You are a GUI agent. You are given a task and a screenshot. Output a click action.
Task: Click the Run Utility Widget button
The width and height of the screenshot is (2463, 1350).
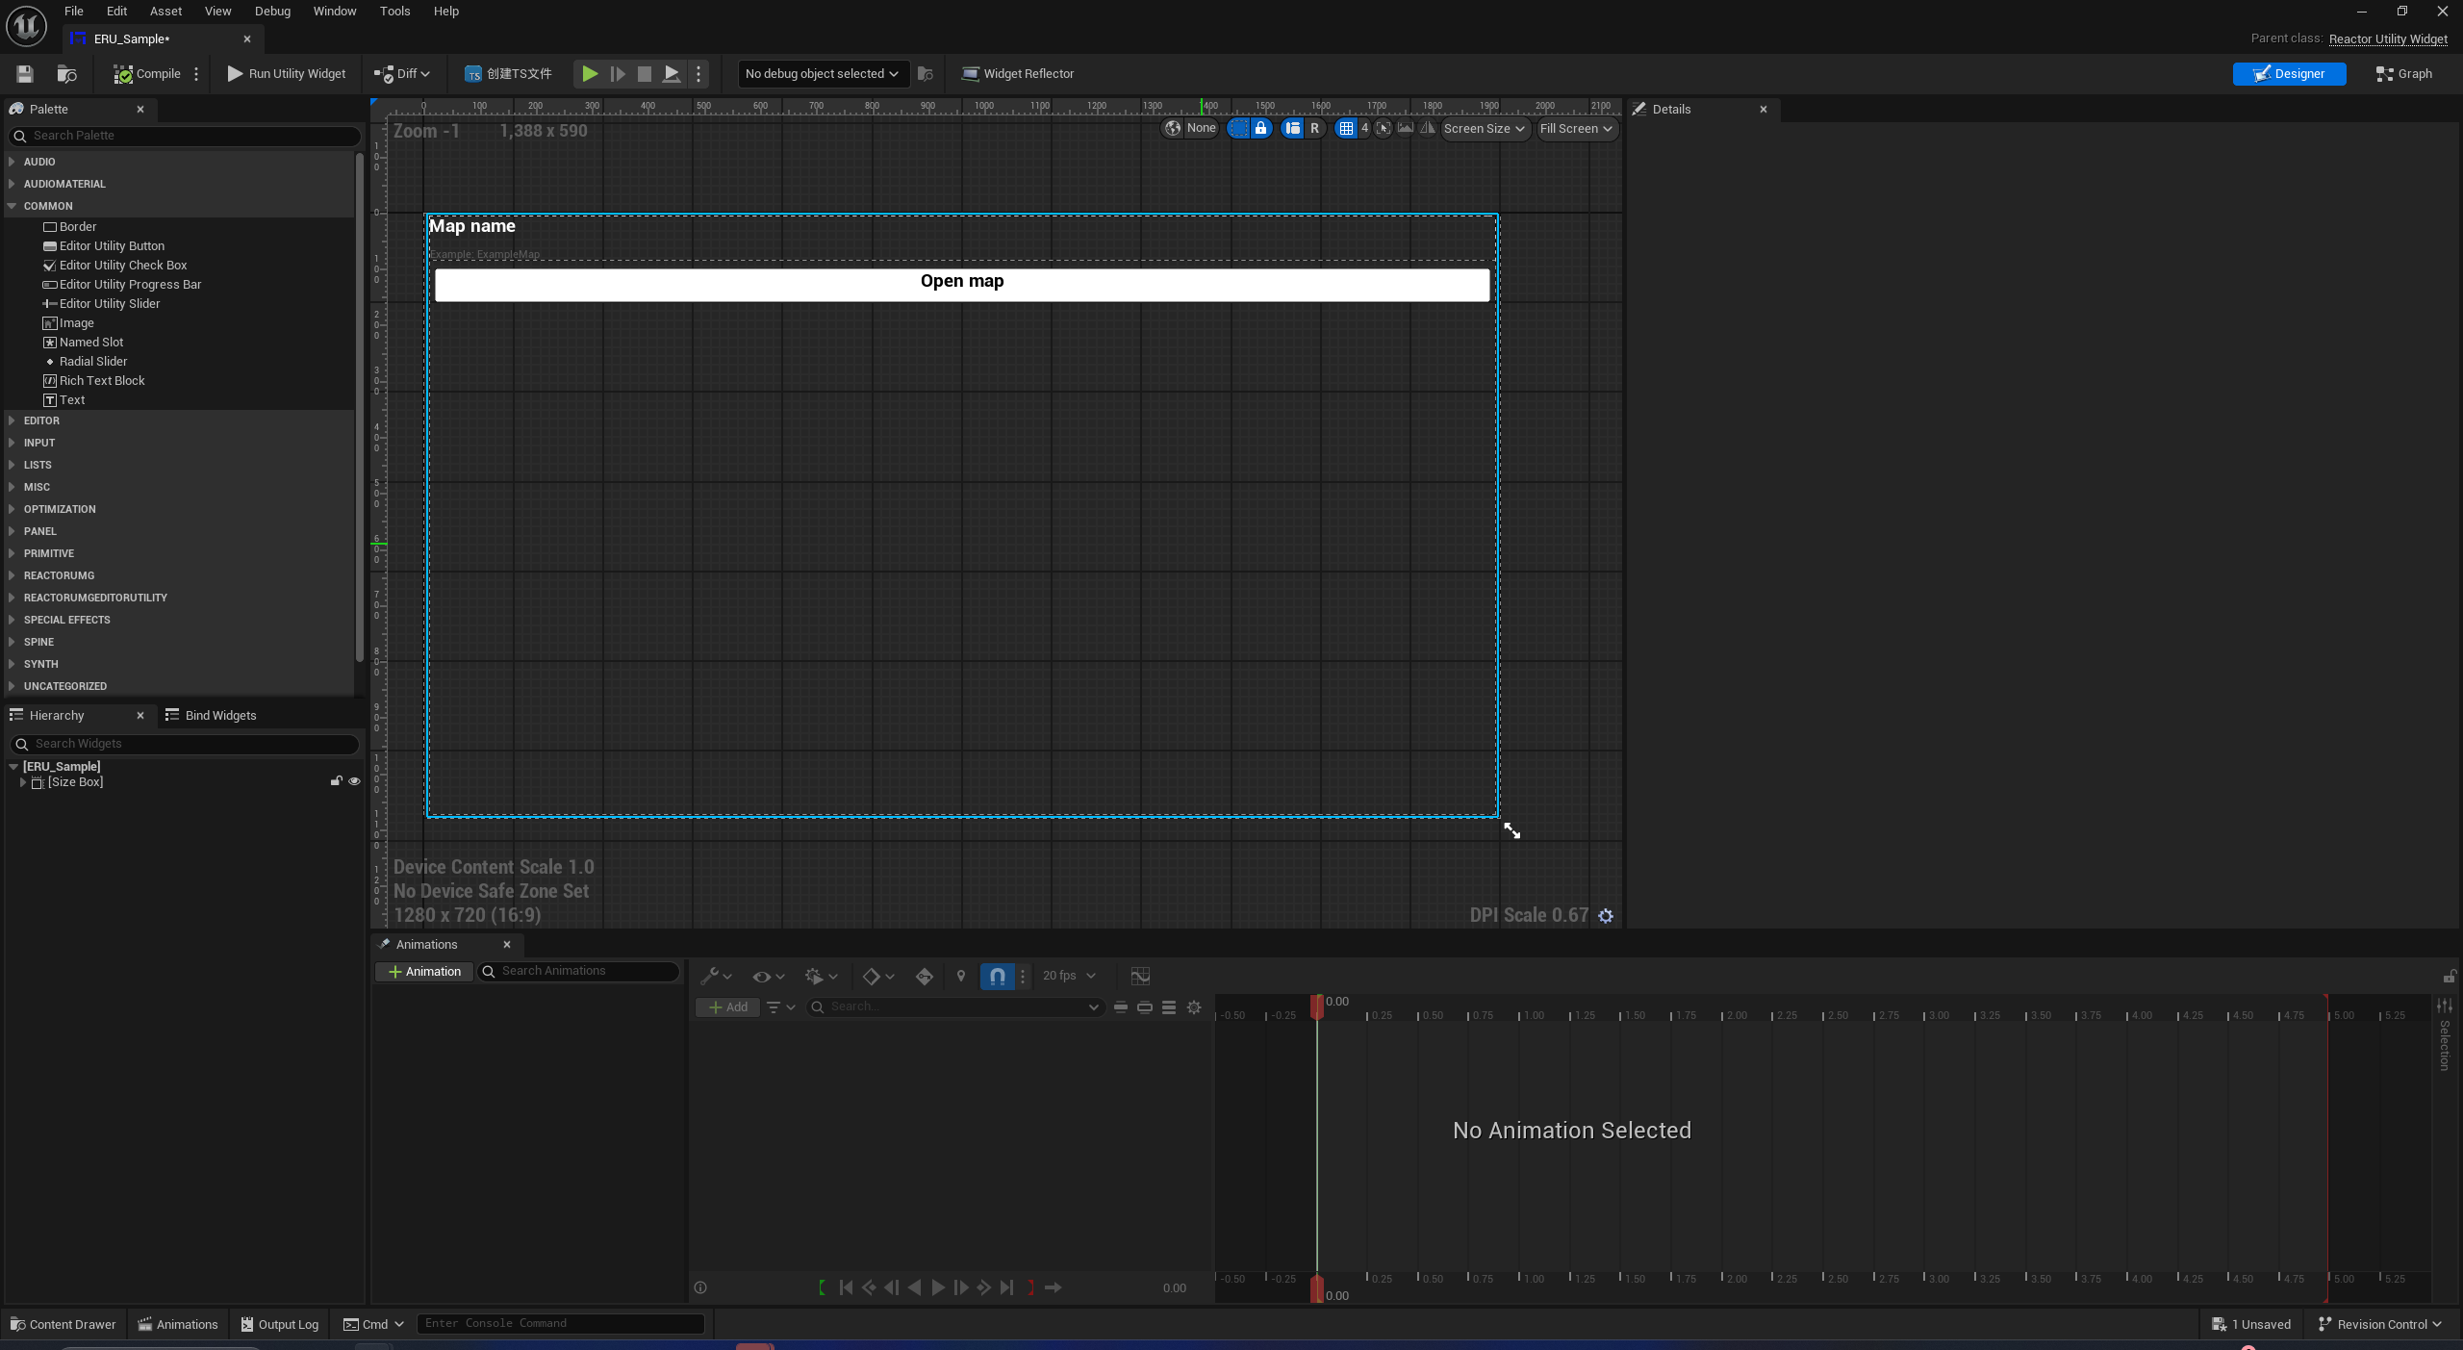(287, 74)
